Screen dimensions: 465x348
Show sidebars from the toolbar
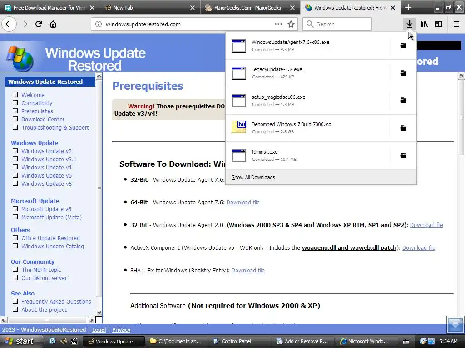click(x=439, y=24)
